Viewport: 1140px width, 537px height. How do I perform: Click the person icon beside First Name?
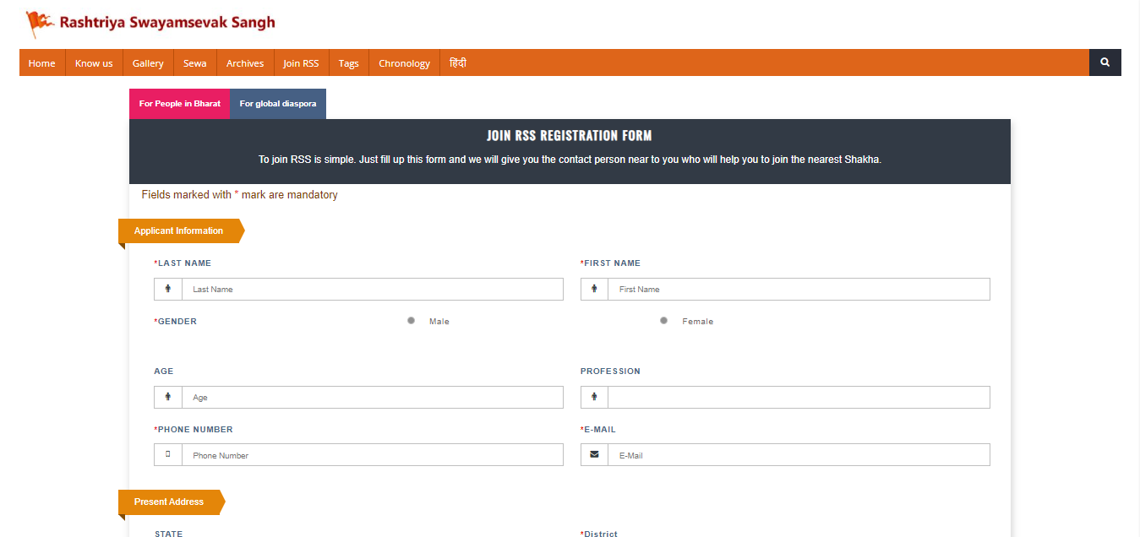pos(594,289)
